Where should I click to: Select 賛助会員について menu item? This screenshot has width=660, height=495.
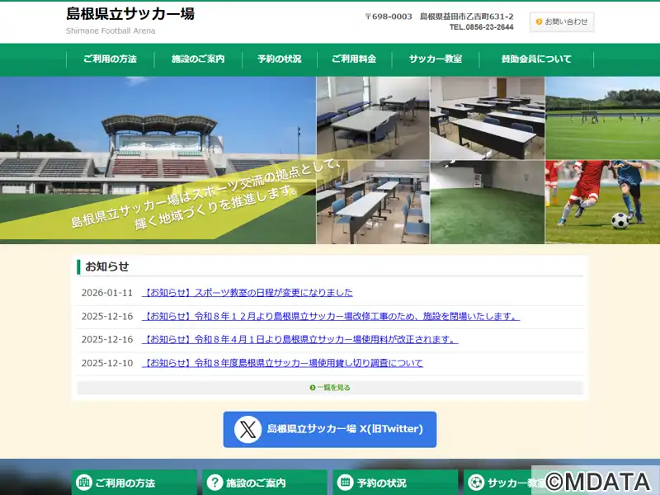point(536,59)
